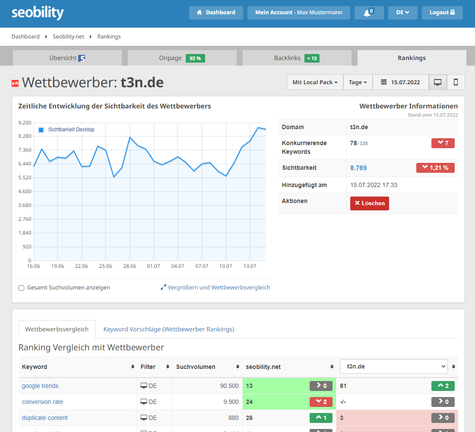
Task: Click the red 1,21 % visibility badge
Action: pyautogui.click(x=435, y=168)
